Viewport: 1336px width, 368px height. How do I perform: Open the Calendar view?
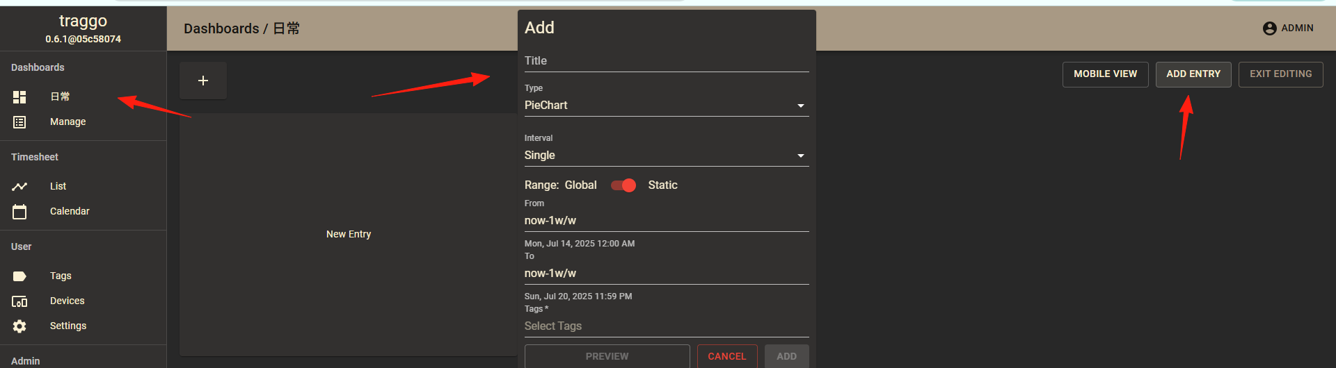83,211
